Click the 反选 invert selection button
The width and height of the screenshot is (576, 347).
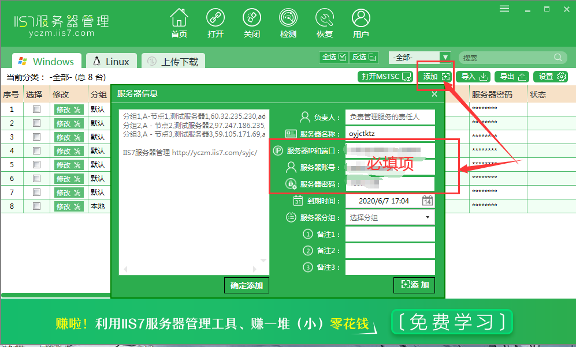click(x=363, y=57)
